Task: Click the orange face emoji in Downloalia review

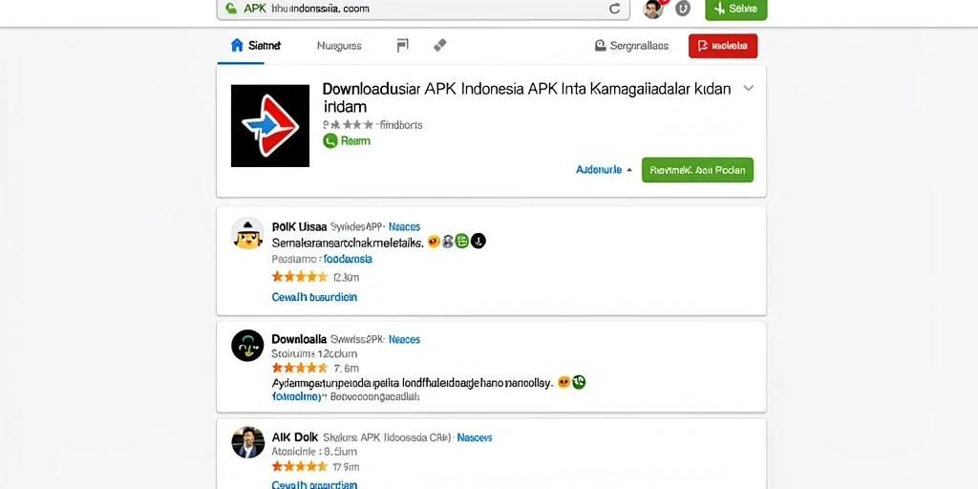Action: click(x=563, y=382)
